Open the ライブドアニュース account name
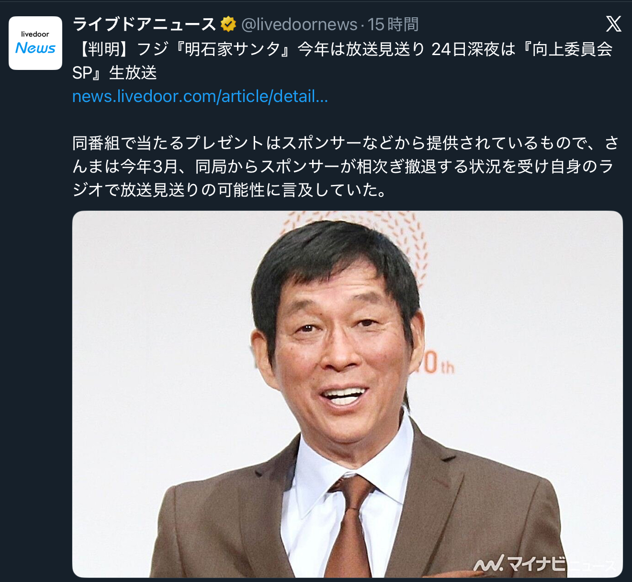This screenshot has height=582, width=632. [x=144, y=24]
